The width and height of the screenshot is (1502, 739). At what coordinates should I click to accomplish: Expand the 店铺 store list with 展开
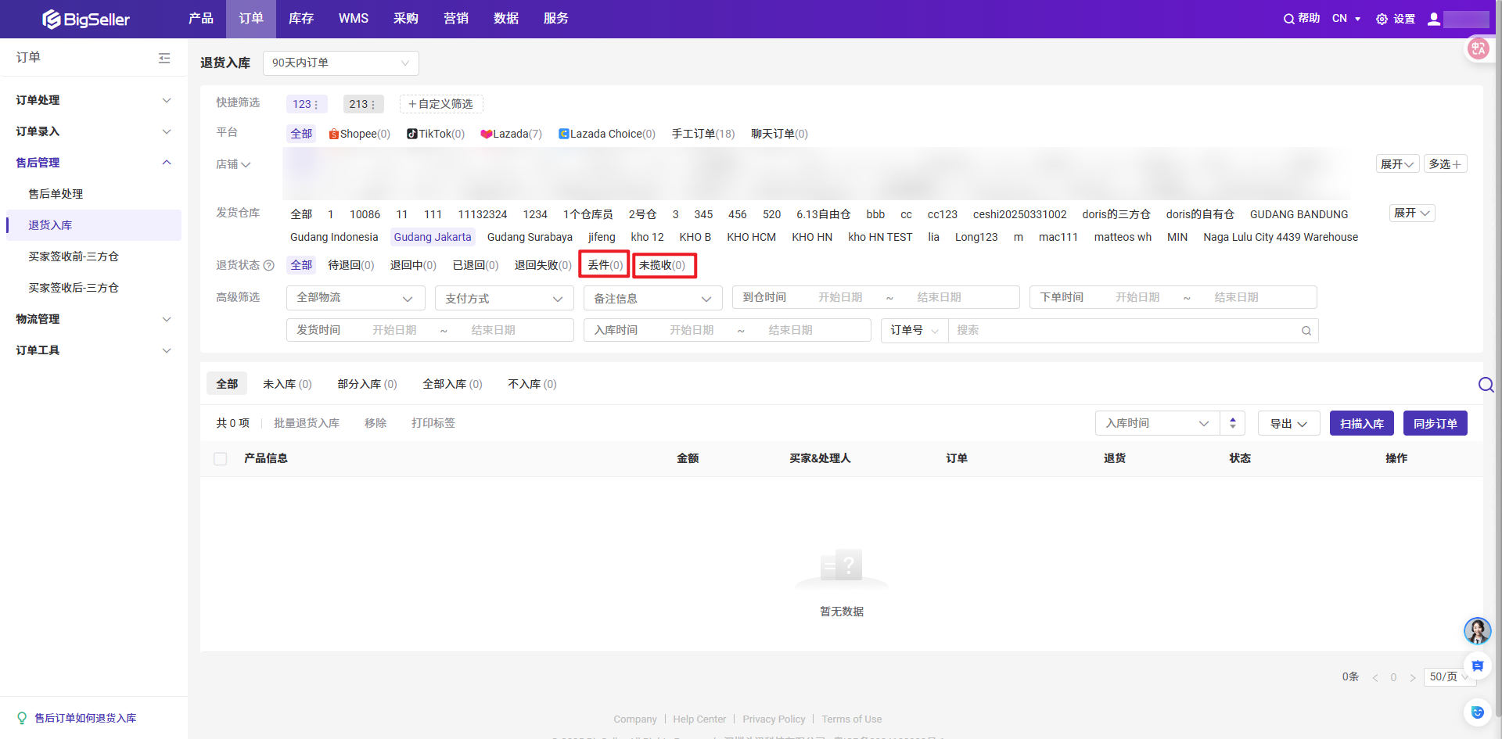pyautogui.click(x=1397, y=164)
